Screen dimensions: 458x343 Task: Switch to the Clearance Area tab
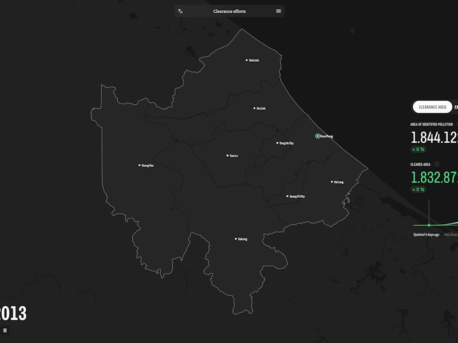click(x=432, y=107)
